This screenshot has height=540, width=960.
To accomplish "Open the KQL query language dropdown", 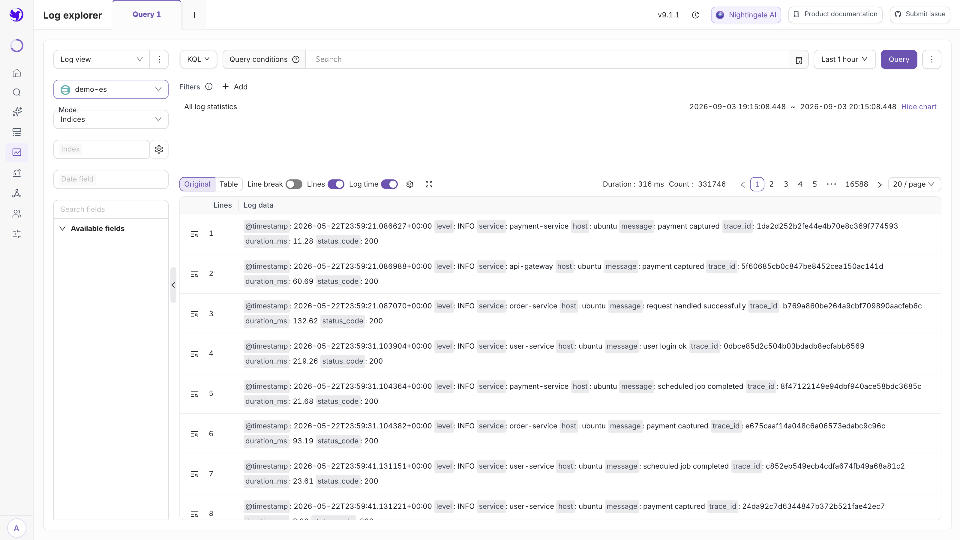I will pyautogui.click(x=198, y=59).
